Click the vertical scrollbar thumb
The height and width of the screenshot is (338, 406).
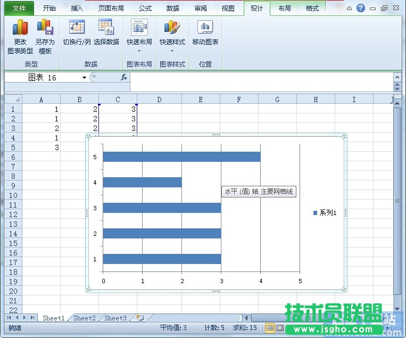[397, 200]
